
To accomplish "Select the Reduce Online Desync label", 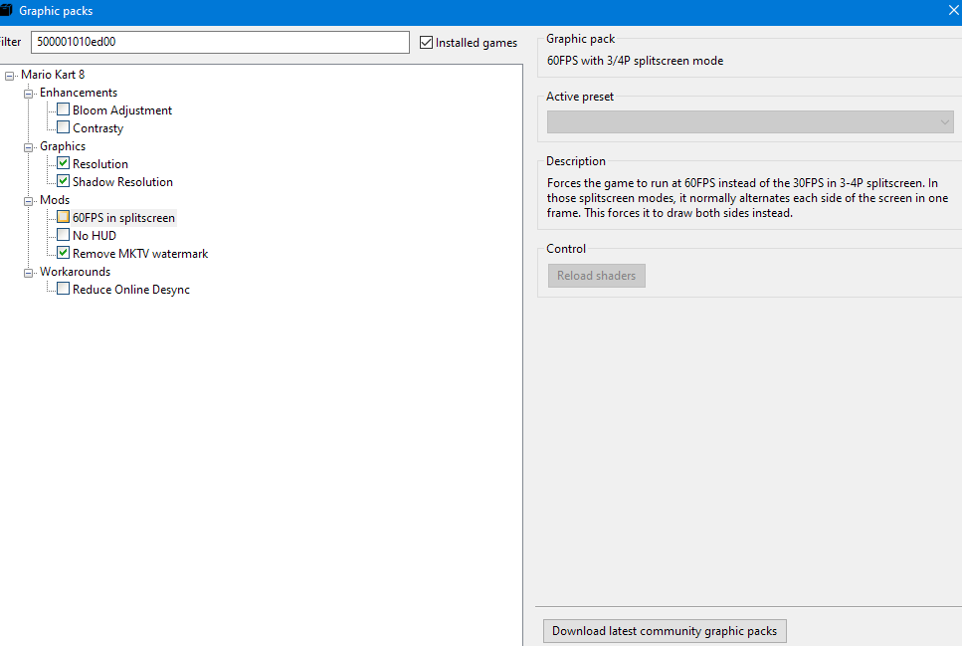I will (x=130, y=290).
